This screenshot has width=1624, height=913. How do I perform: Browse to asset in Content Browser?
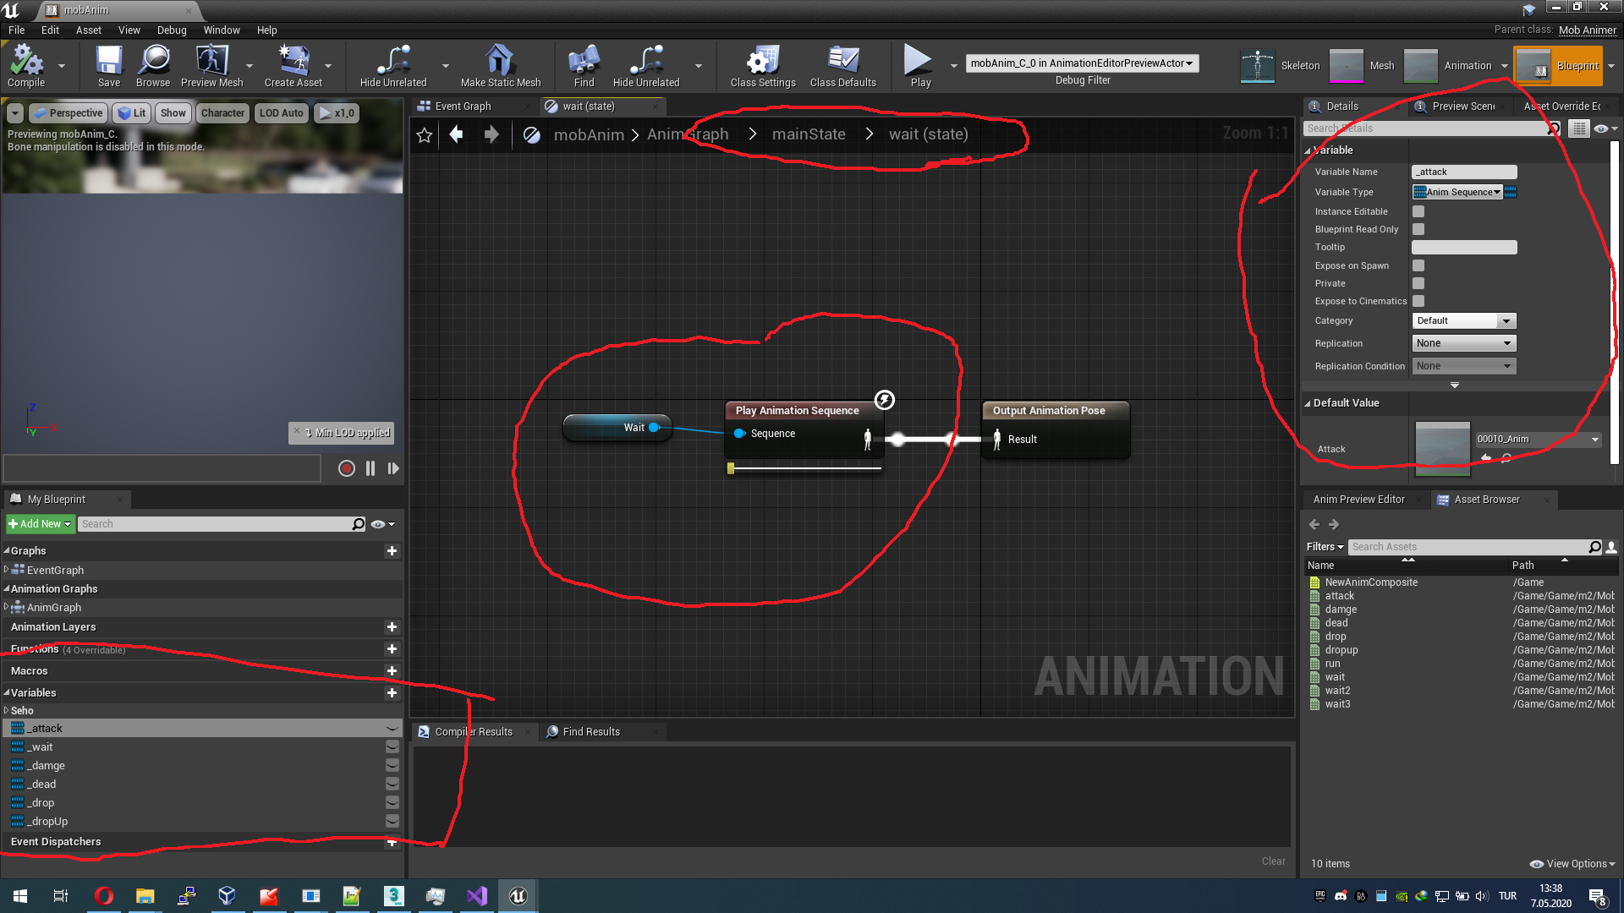coord(153,66)
